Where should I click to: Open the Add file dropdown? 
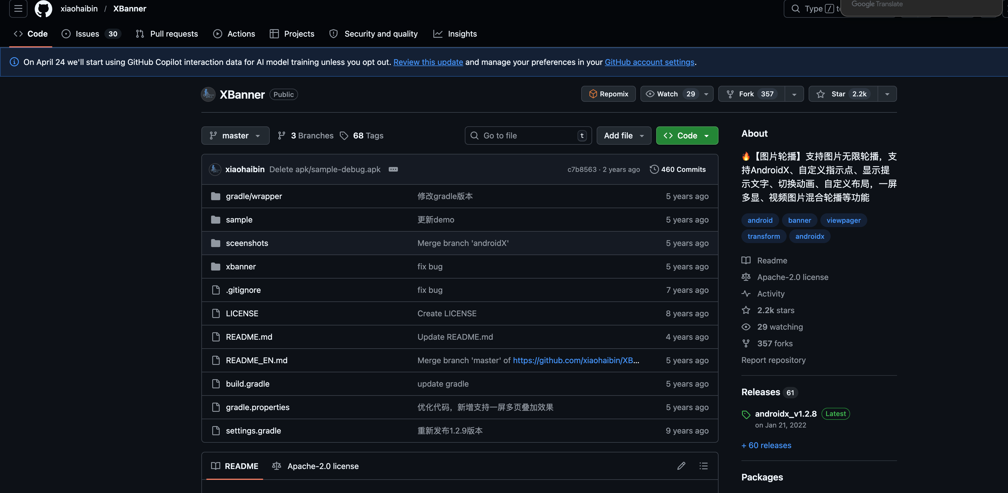[x=624, y=135]
